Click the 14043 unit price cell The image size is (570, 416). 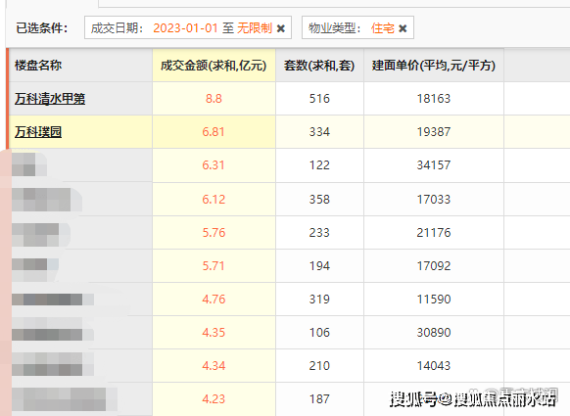434,365
